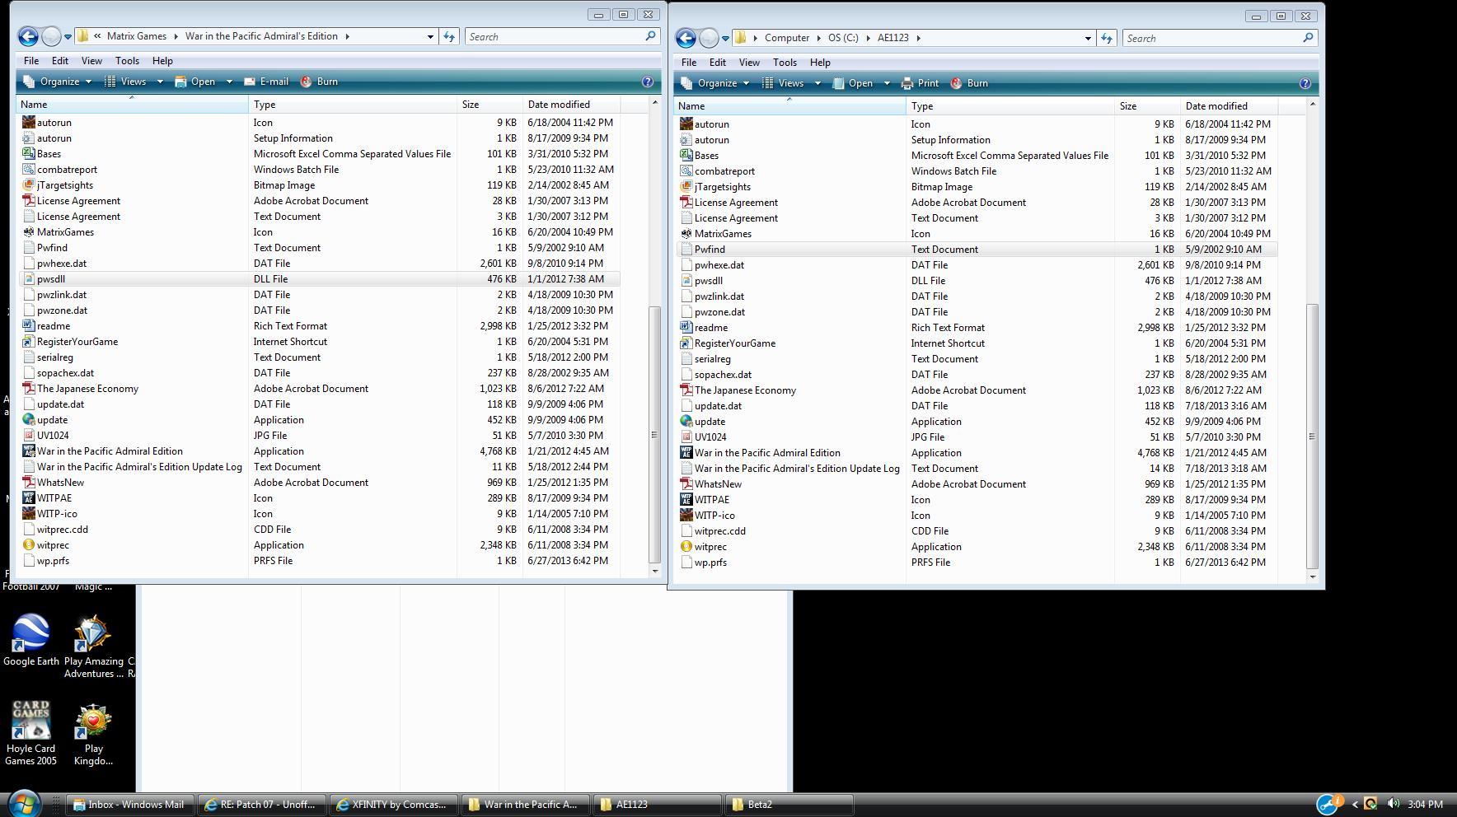Click refresh icon beside AE1123 address bar

click(1107, 38)
